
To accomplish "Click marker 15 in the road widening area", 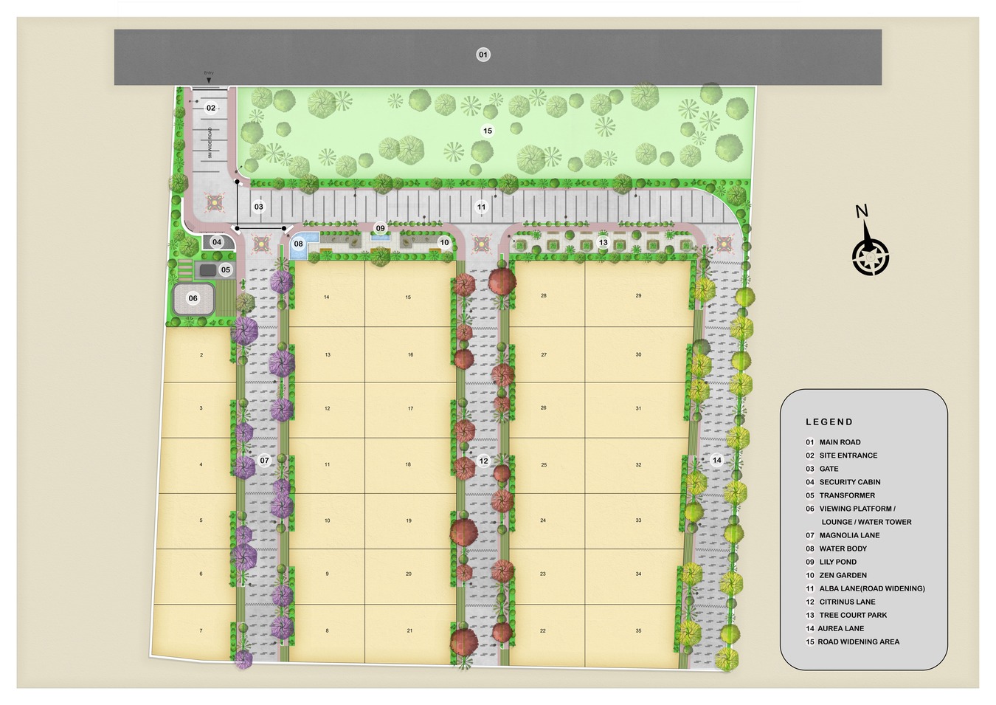I will (x=488, y=131).
